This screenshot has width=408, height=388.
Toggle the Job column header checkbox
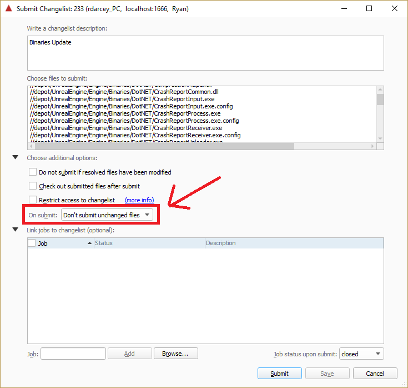point(32,243)
